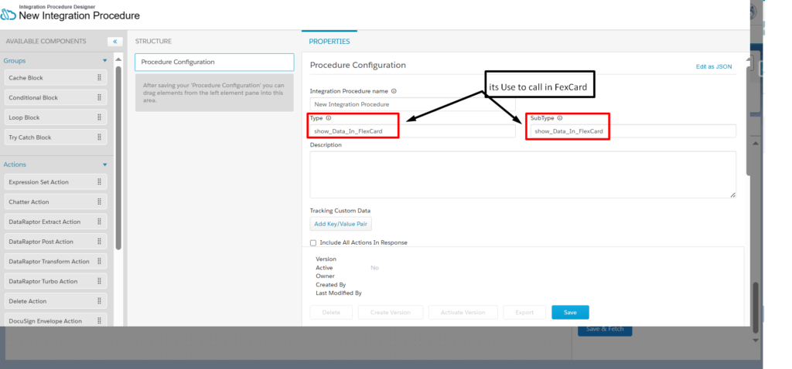This screenshot has height=369, width=792.
Task: Focus the Type input field
Action: pyautogui.click(x=413, y=131)
